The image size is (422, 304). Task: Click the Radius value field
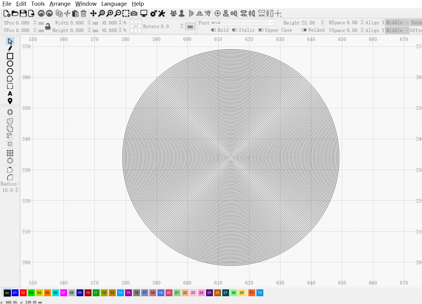coord(8,190)
